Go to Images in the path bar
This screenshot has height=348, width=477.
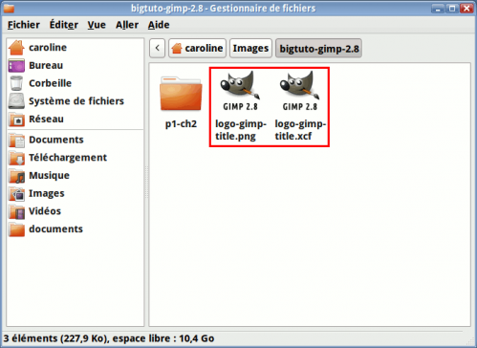coord(250,48)
